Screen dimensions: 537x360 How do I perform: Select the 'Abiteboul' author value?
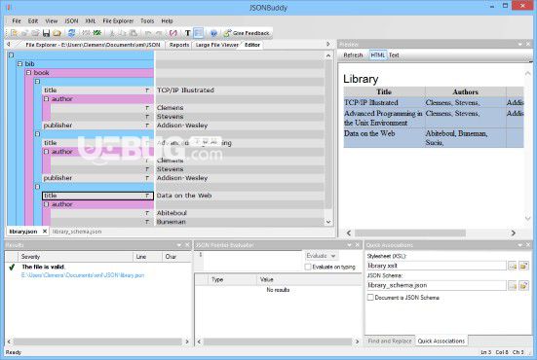tap(172, 213)
